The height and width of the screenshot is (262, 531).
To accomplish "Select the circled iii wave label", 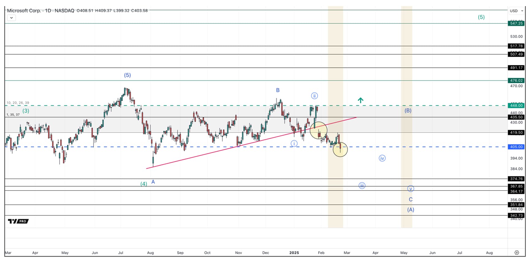I will (362, 185).
